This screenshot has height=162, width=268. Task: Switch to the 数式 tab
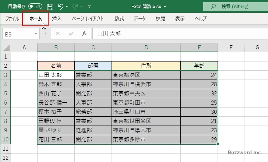tap(119, 18)
